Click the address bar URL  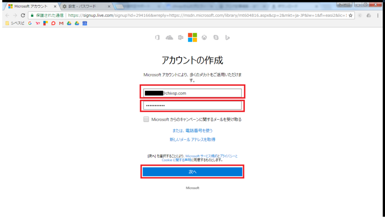207,15
